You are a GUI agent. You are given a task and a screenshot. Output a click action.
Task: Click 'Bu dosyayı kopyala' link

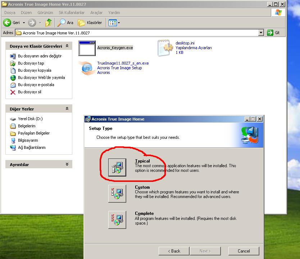coord(35,70)
